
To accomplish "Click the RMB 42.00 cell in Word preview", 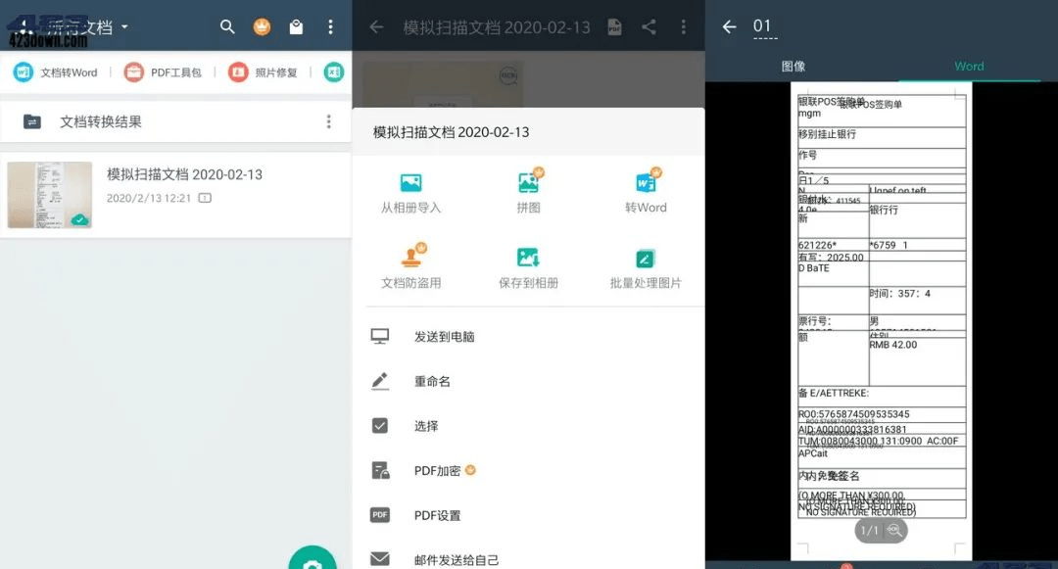I will click(x=918, y=361).
